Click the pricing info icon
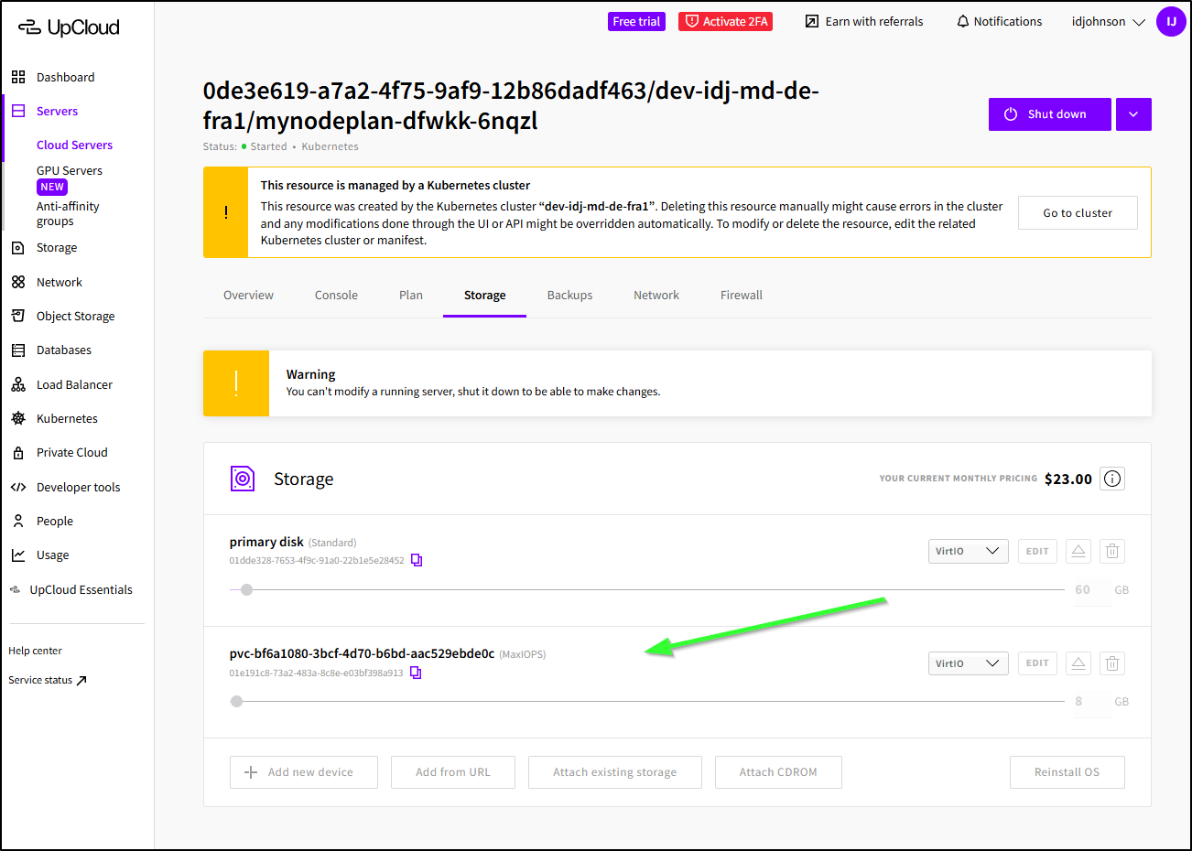Image resolution: width=1192 pixels, height=851 pixels. (1112, 479)
